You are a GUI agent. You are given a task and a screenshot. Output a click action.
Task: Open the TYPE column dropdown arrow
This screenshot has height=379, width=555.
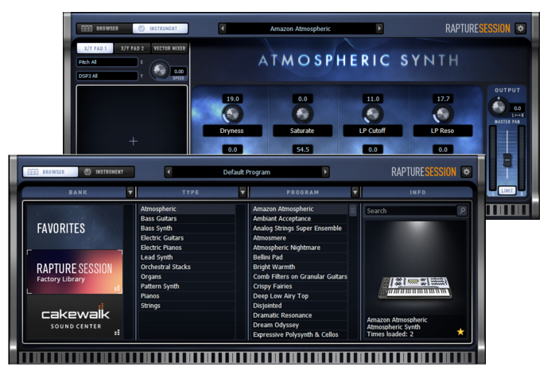(x=243, y=192)
